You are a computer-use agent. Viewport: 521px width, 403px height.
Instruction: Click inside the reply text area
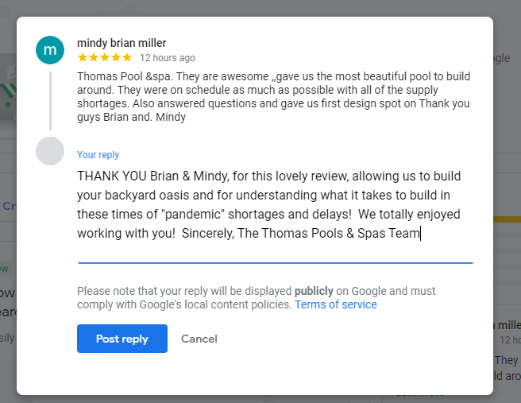tap(268, 204)
